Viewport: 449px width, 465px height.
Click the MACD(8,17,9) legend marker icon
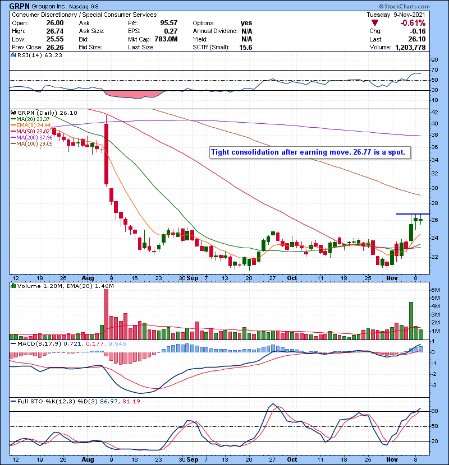coord(12,343)
